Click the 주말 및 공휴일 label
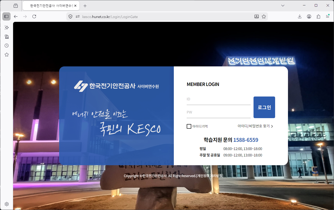 click(x=210, y=155)
